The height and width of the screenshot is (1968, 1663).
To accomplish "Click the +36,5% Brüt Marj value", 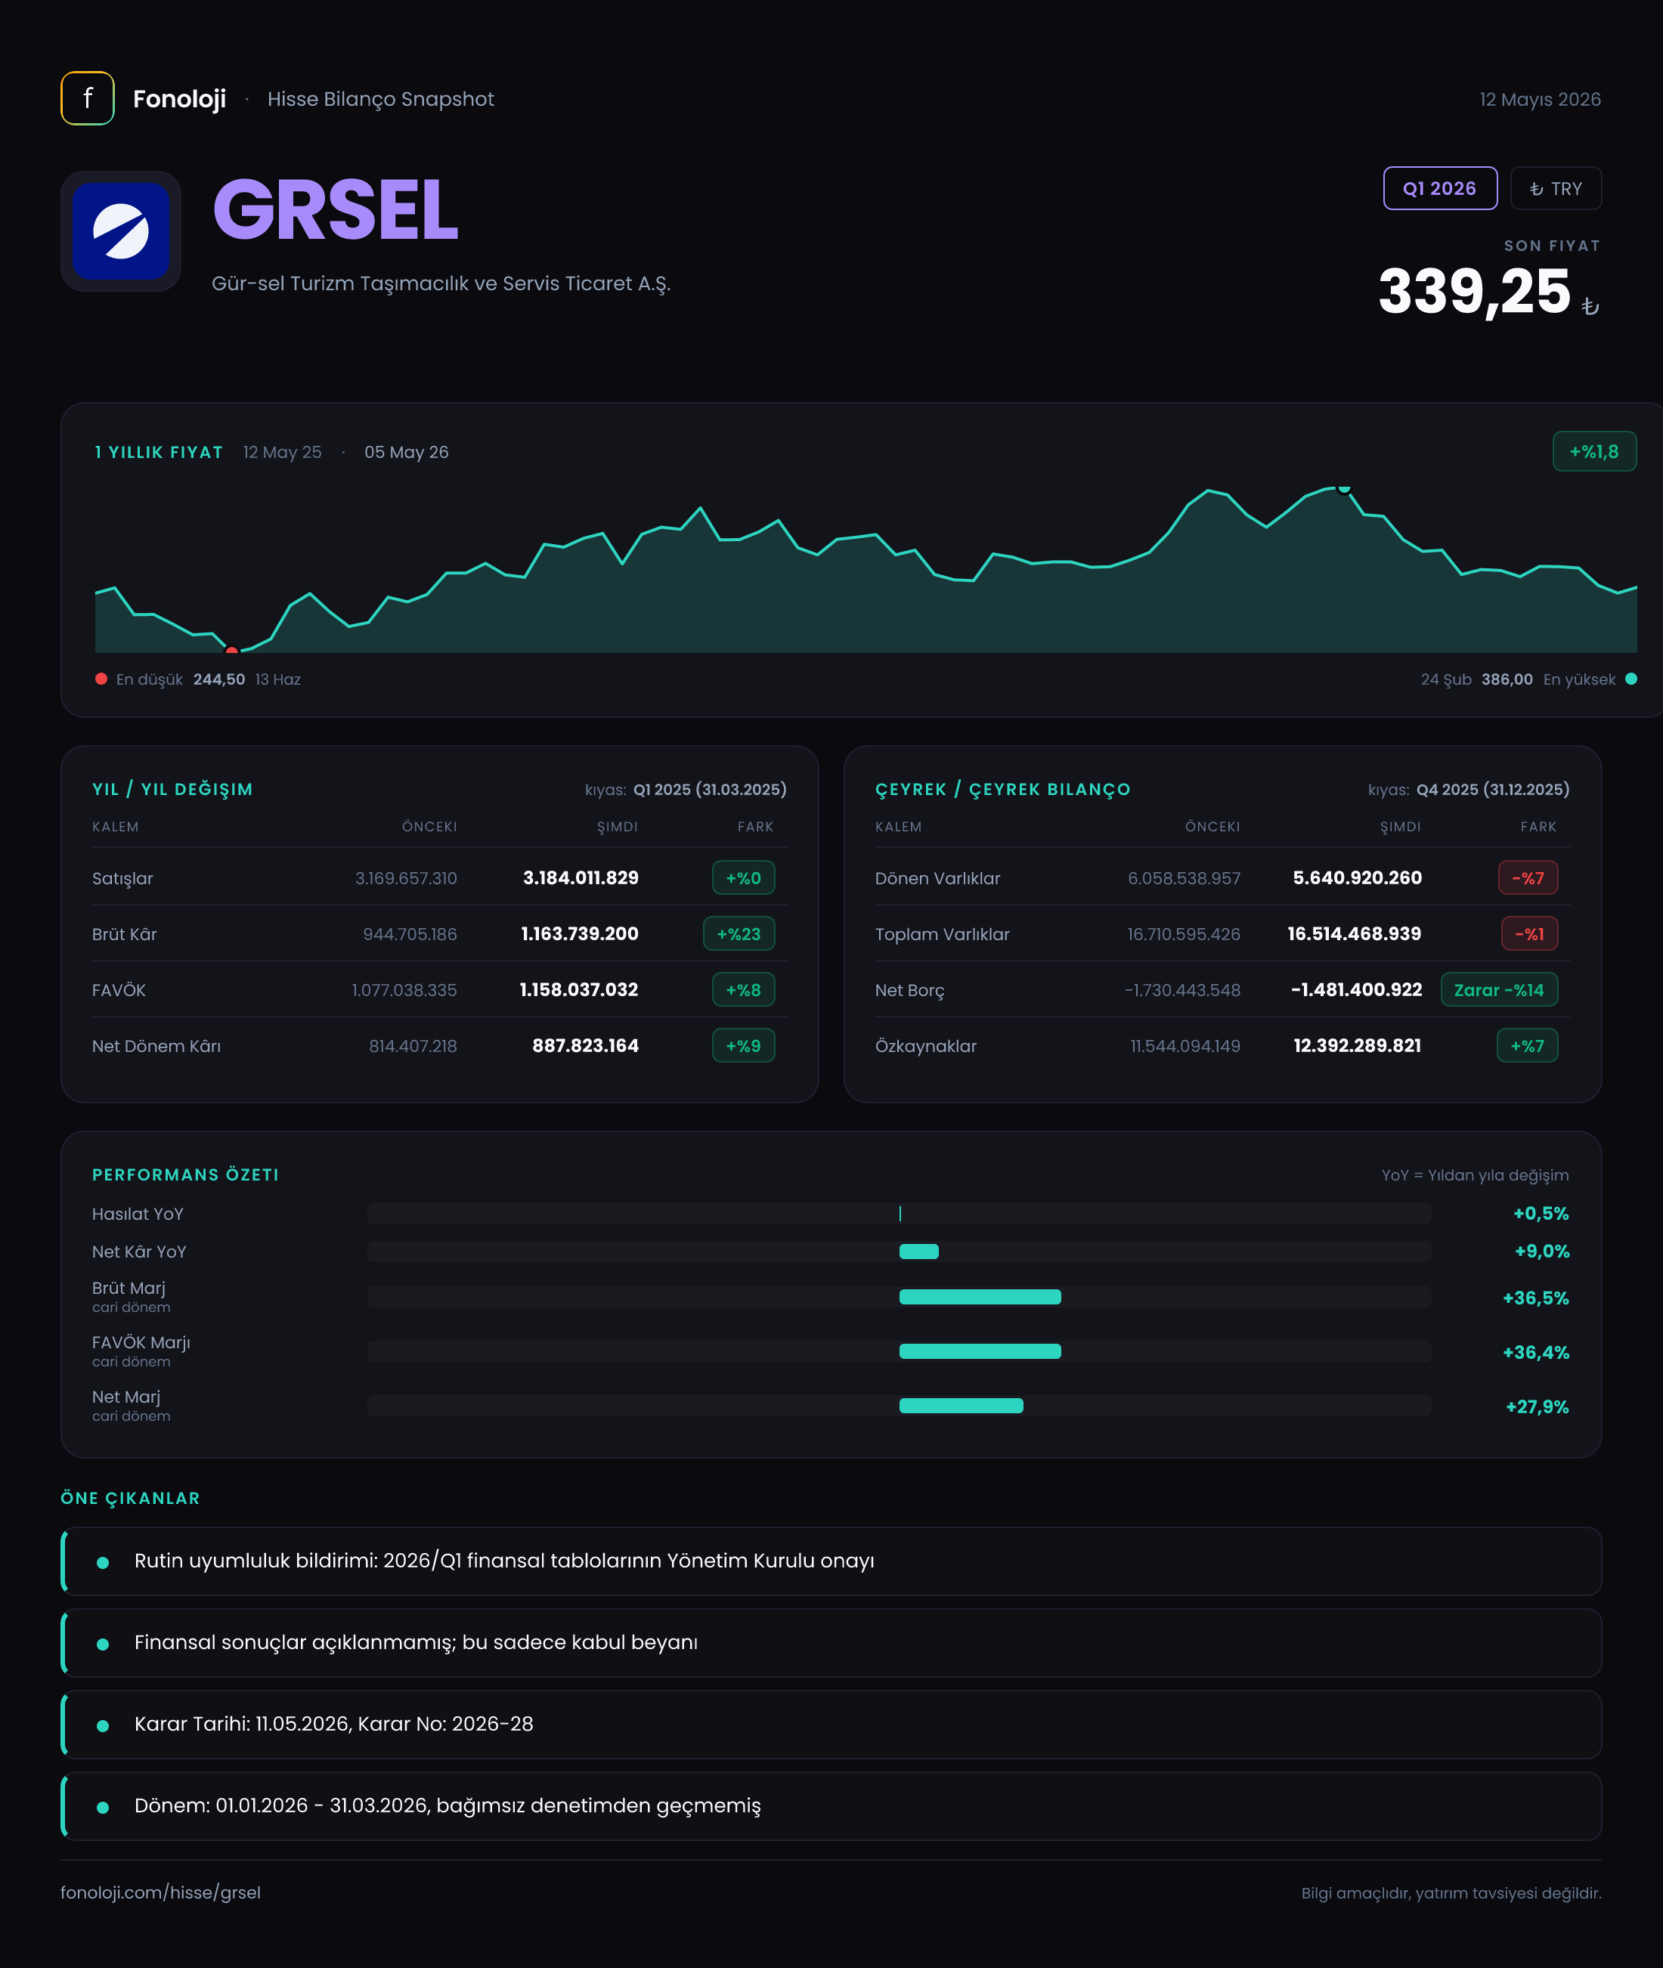I will click(1536, 1298).
